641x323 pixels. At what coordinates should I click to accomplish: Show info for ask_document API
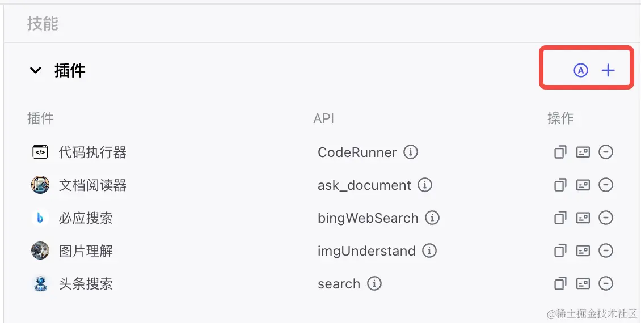(x=425, y=185)
